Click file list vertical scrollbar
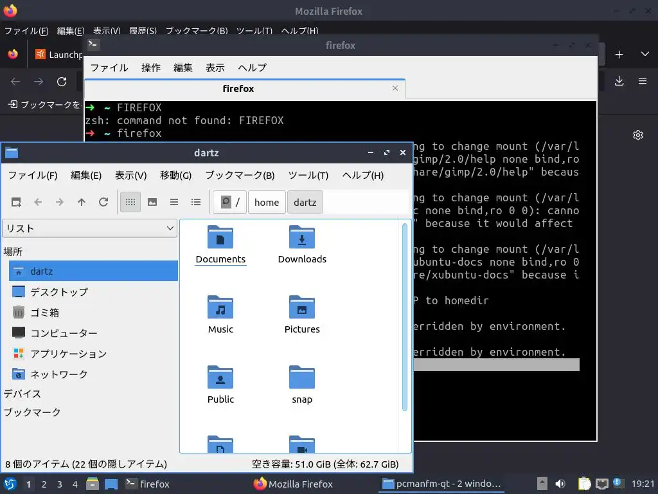This screenshot has height=494, width=658. [405, 317]
